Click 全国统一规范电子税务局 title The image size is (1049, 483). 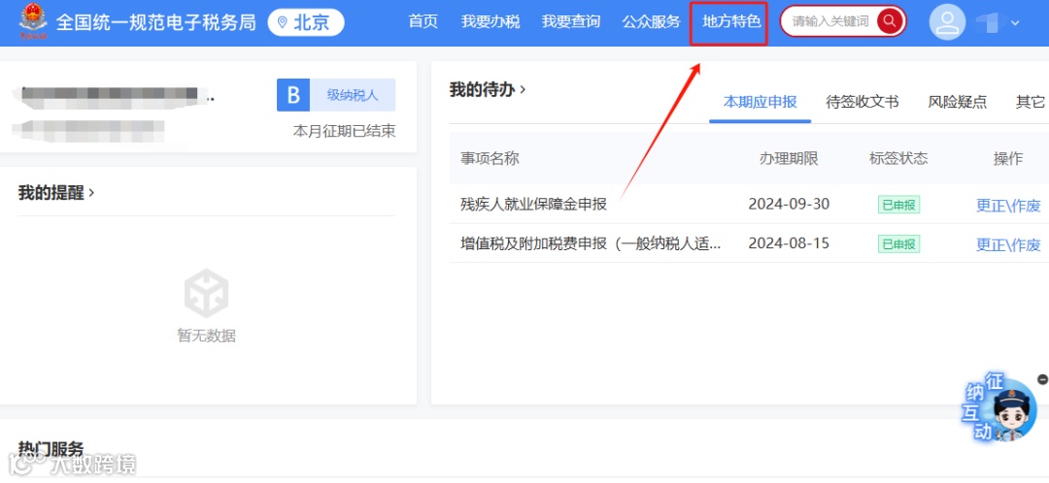[155, 22]
